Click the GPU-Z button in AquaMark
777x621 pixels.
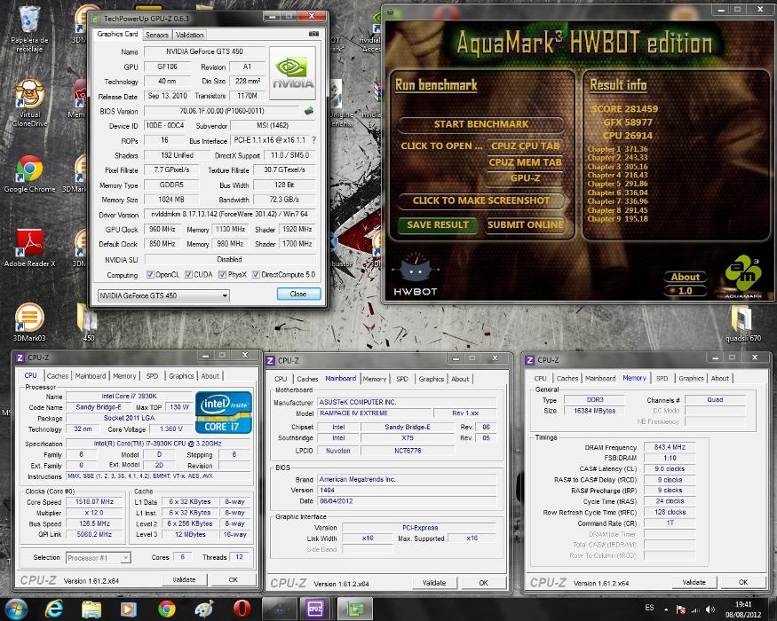pos(525,178)
